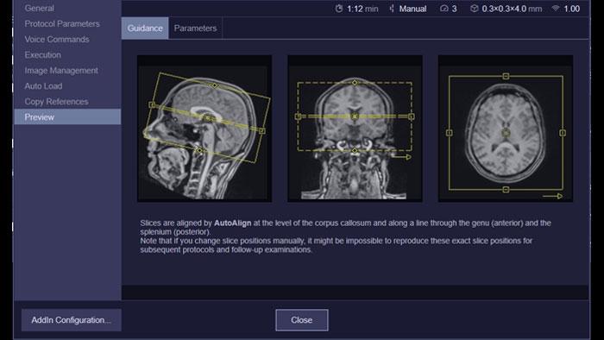The height and width of the screenshot is (340, 604).
Task: Open Image Management settings
Action: coord(61,71)
